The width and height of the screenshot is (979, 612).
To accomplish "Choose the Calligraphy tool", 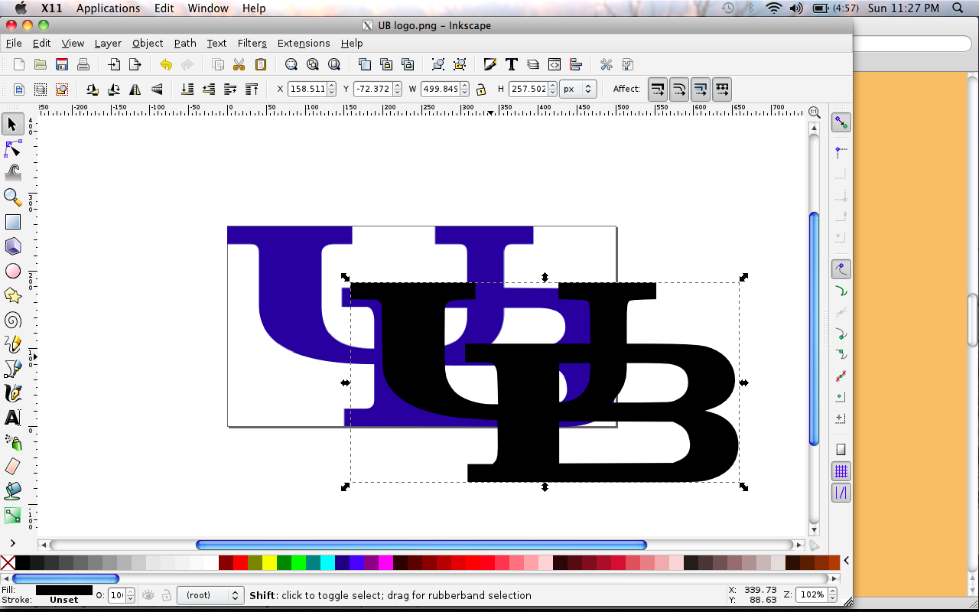I will (13, 393).
